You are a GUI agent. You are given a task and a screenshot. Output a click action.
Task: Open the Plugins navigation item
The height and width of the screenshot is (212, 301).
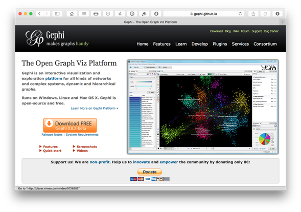coord(220,44)
